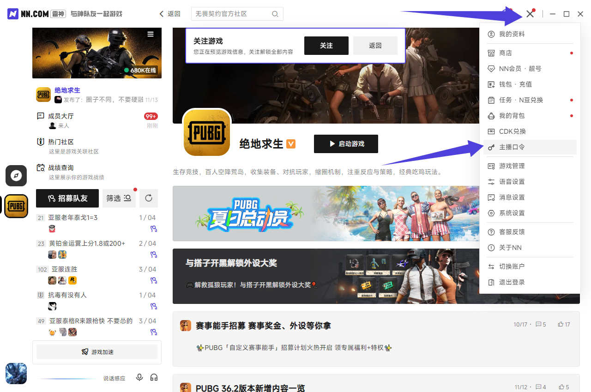Select the PUBG game icon in sidebar
The image size is (591, 392).
click(16, 206)
